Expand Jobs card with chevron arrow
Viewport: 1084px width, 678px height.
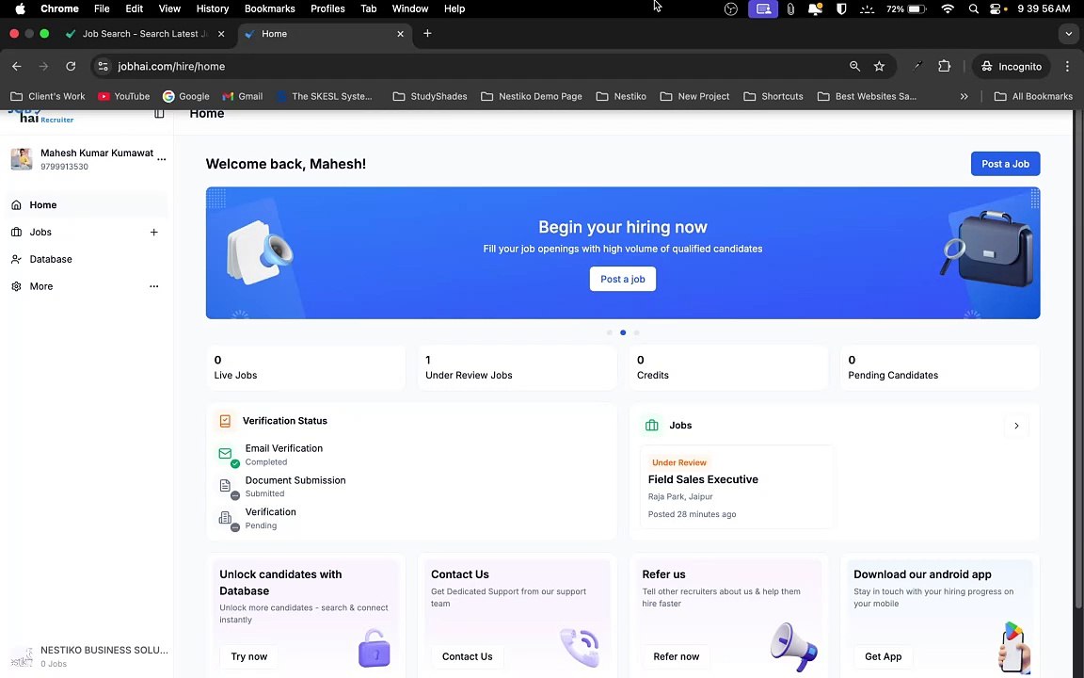(x=1016, y=426)
